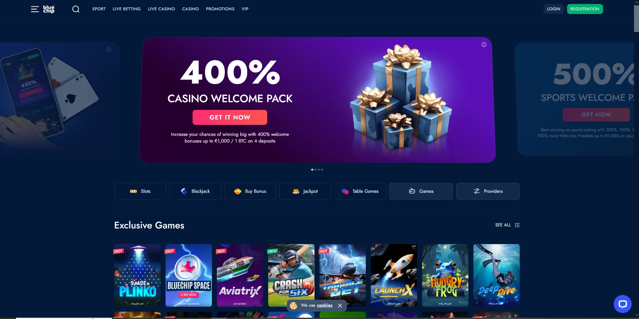Click the Get It Now button
The height and width of the screenshot is (319, 639).
[230, 117]
